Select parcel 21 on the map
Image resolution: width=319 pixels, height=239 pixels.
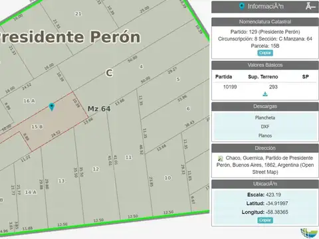click(78, 14)
